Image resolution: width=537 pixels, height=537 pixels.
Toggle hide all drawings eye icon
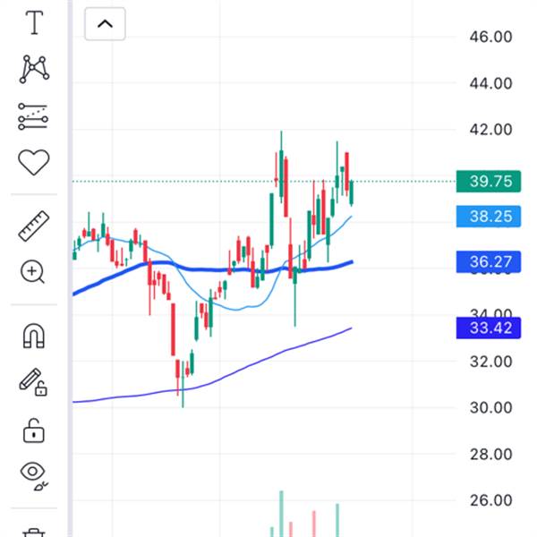point(34,475)
